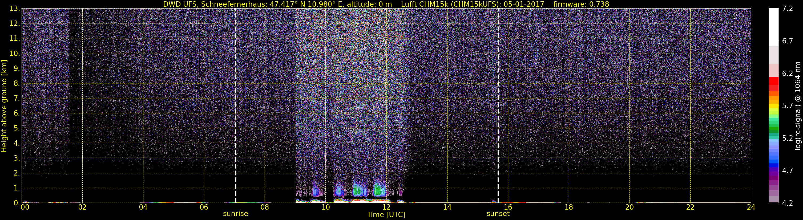Click the 'firmware: 0.738' text in the title
Image resolution: width=803 pixels, height=220 pixels.
point(581,4)
